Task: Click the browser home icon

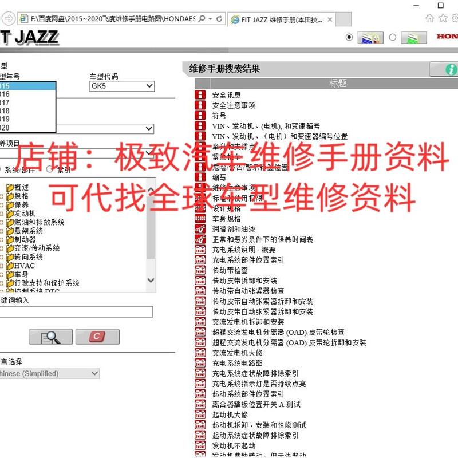Action: (430, 18)
